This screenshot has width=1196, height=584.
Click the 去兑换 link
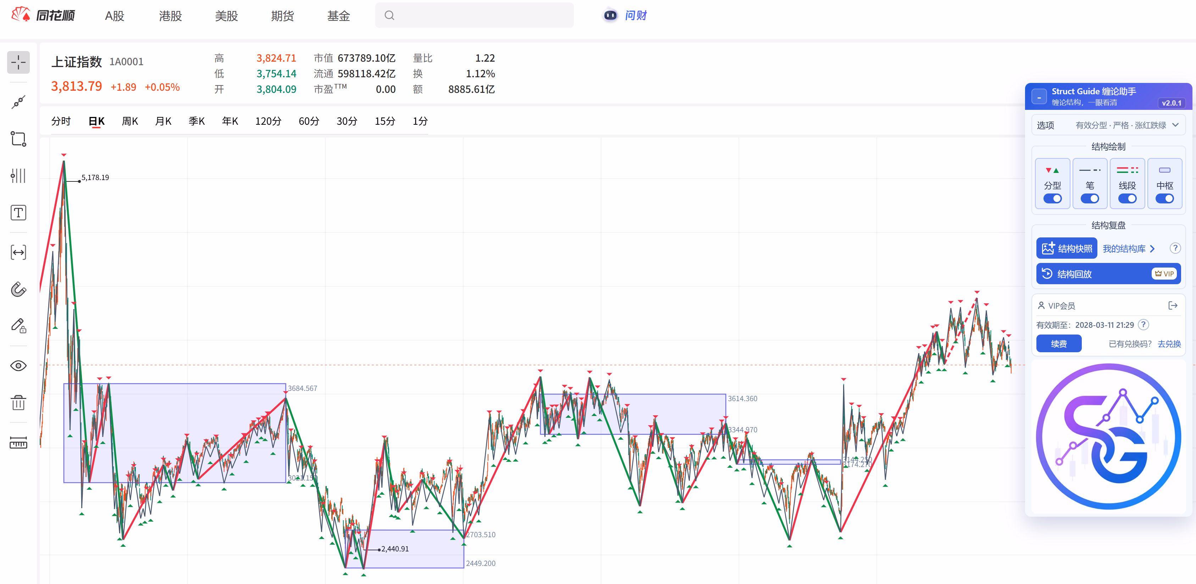(1169, 344)
